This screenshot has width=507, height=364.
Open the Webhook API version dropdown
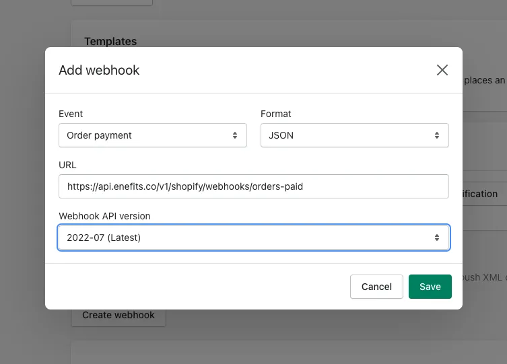coord(254,238)
